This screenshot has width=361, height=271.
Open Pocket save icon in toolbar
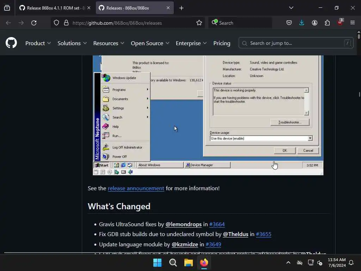(289, 23)
